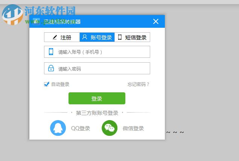The width and height of the screenshot is (239, 161).
Task: Click the 第三方账账号登录 heading text
Action: tap(97, 113)
